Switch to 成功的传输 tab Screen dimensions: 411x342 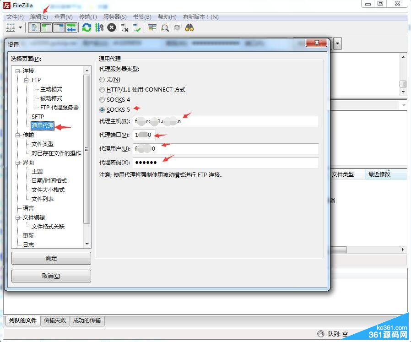(x=87, y=320)
